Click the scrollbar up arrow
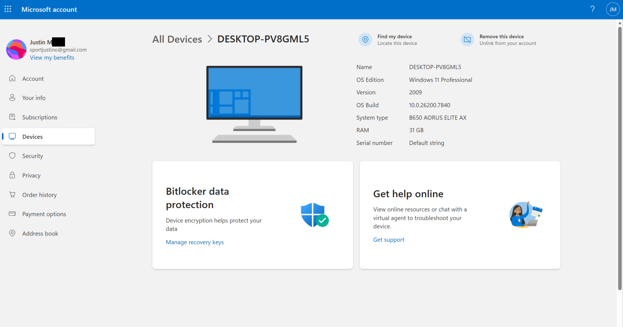The height and width of the screenshot is (327, 623). coord(620,23)
